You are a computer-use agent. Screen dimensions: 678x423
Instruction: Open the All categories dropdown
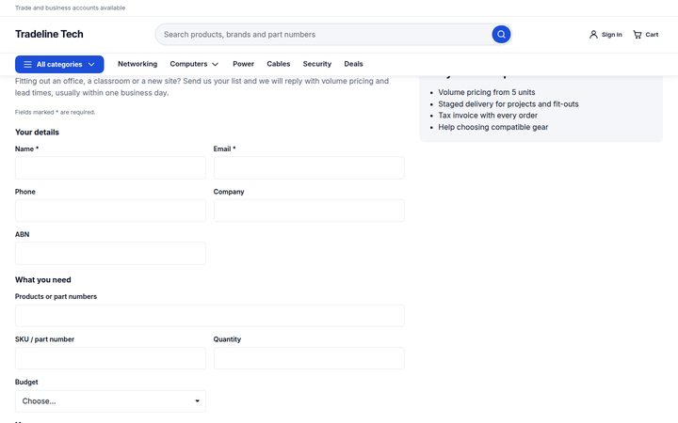[59, 64]
